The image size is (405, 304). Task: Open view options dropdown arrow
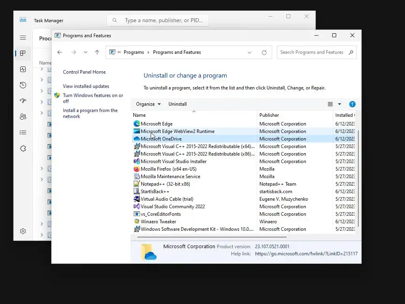[339, 104]
